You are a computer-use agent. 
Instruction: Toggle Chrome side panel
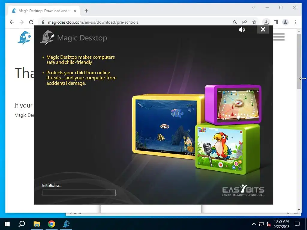[x=276, y=22]
